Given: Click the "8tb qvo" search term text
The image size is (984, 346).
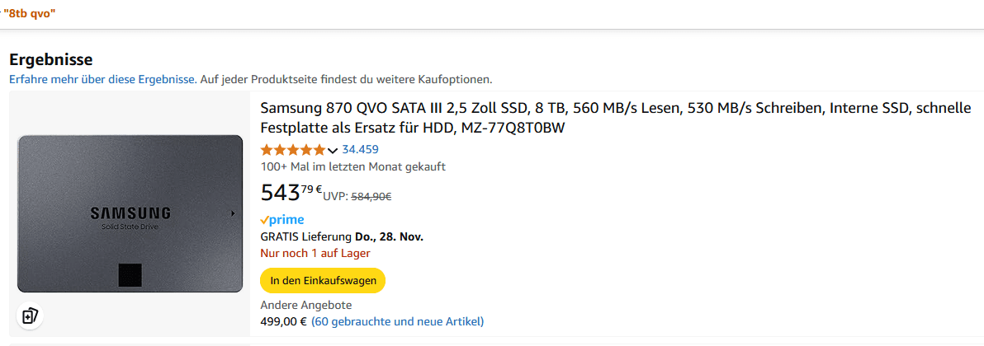Looking at the screenshot, I should [31, 14].
